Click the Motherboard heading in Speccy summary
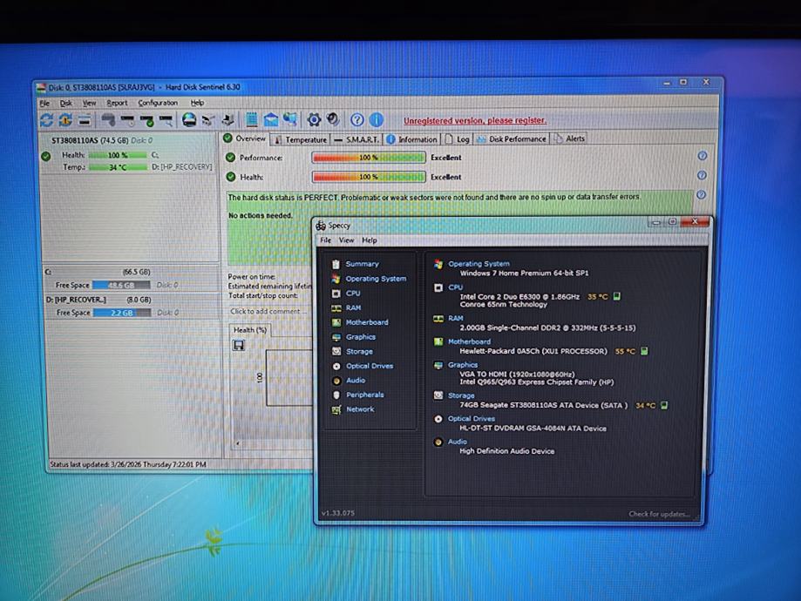Viewport: 801px width, 601px height. point(469,341)
